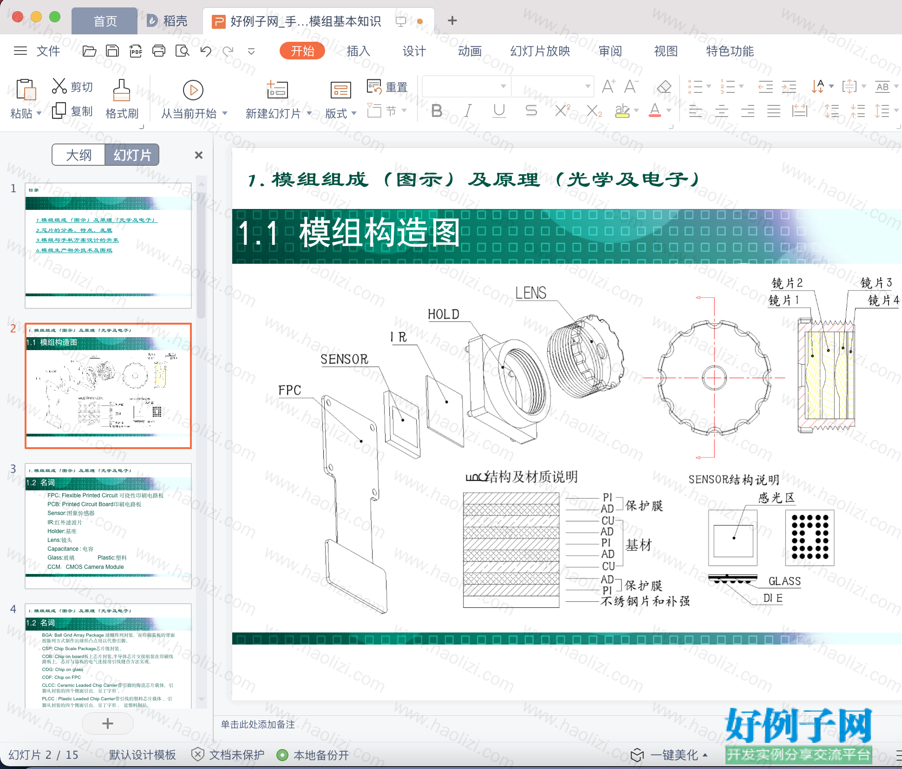902x769 pixels.
Task: Redo the last action
Action: [x=228, y=51]
